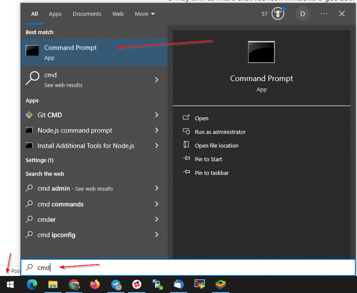Open File Explorer from the taskbar
Screen dimensions: 357x293
point(53,284)
